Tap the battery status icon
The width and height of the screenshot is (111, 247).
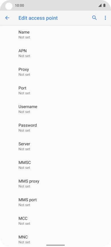click(104, 6)
